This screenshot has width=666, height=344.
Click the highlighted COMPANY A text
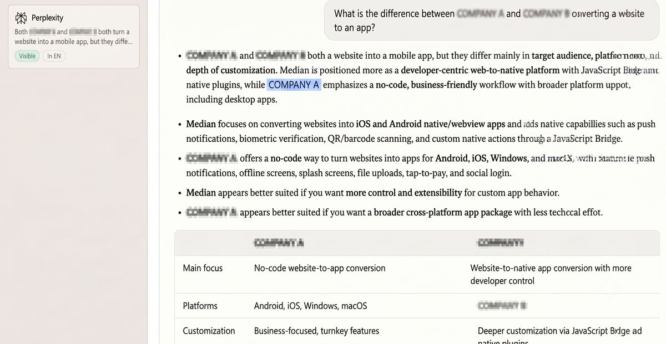click(x=294, y=85)
